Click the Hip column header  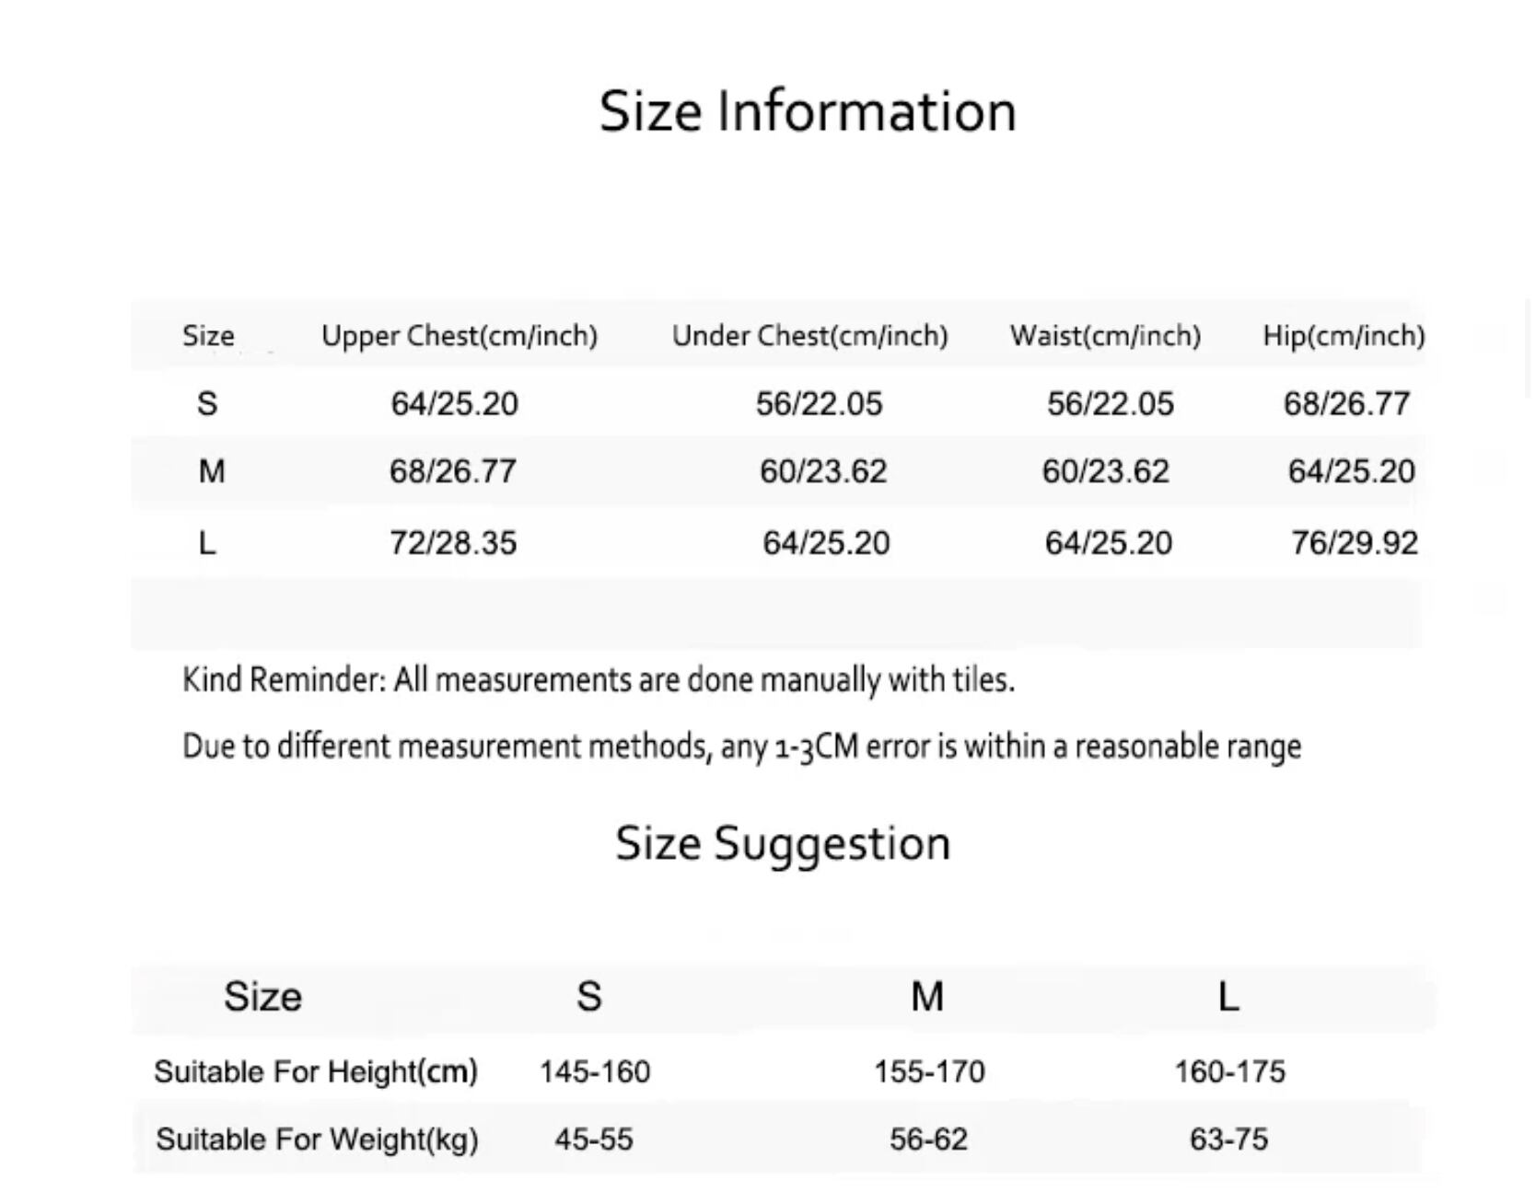(x=1344, y=336)
